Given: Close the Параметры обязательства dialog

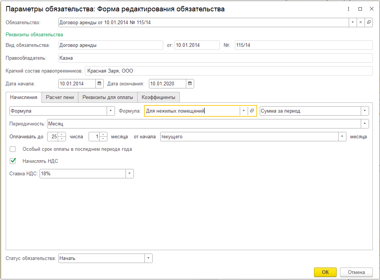Looking at the screenshot, I should point(372,9).
